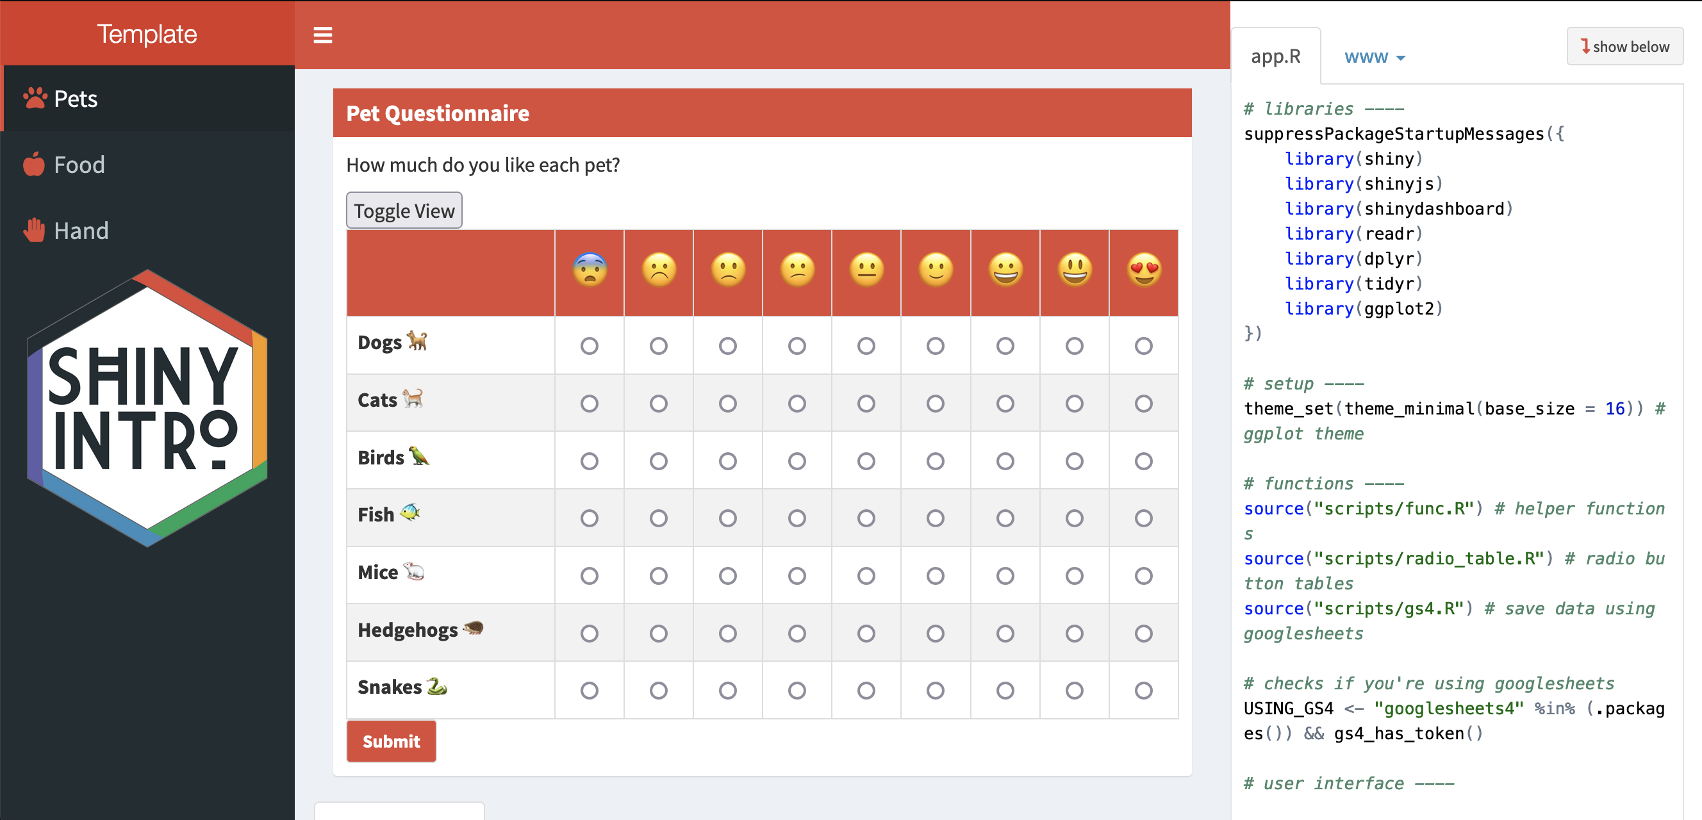This screenshot has width=1702, height=820.
Task: Click the hamburger sidebar toggle icon
Action: coord(322,35)
